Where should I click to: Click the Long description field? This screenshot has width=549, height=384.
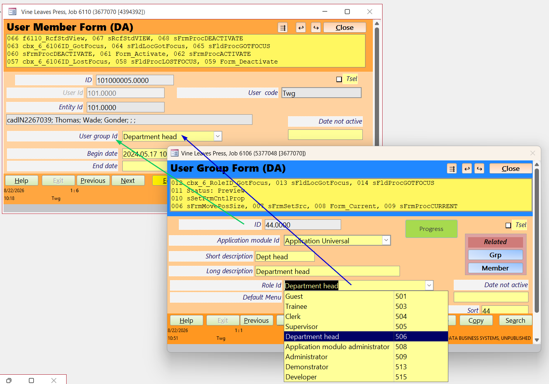pyautogui.click(x=328, y=271)
